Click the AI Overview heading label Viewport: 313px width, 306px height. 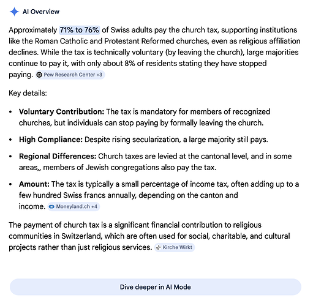[x=41, y=12]
